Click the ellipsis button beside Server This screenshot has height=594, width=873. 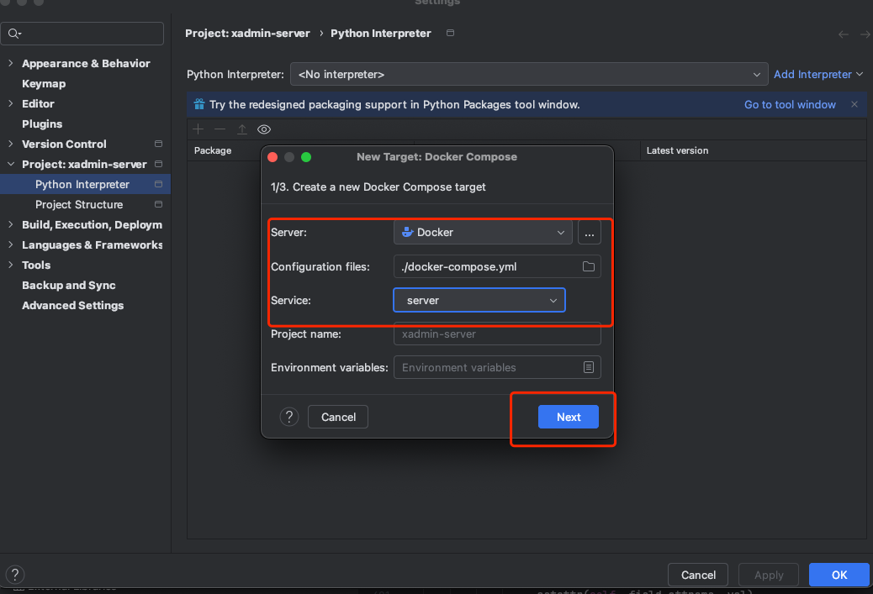point(589,232)
